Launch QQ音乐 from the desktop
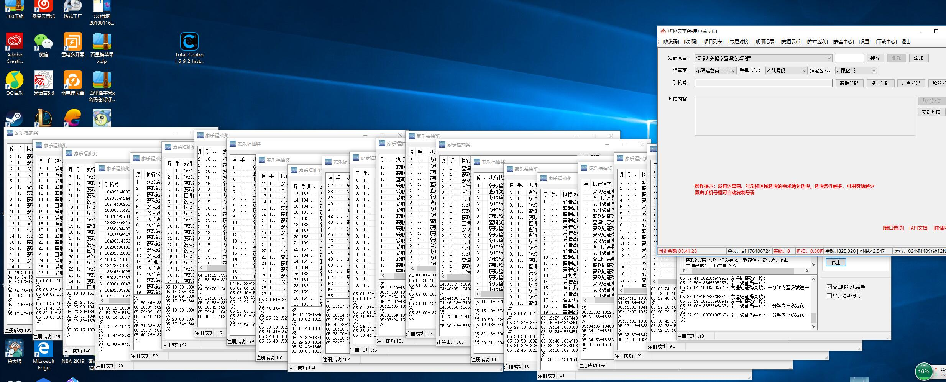Screen dimensions: 946x382 tap(15, 83)
